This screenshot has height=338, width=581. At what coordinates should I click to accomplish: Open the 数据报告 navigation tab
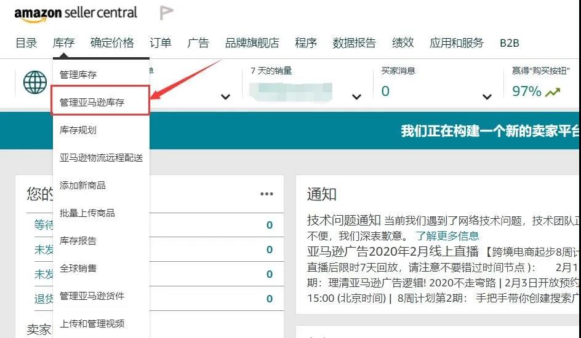point(354,43)
